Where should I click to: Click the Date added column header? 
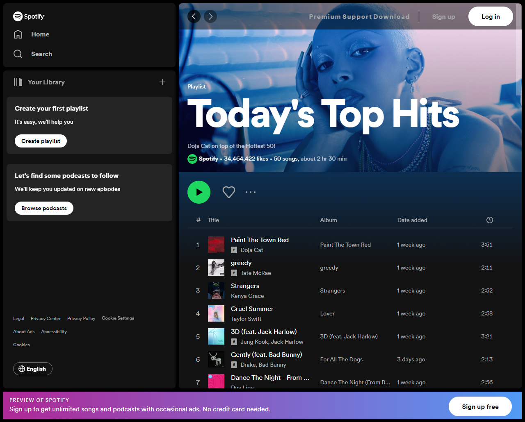412,220
